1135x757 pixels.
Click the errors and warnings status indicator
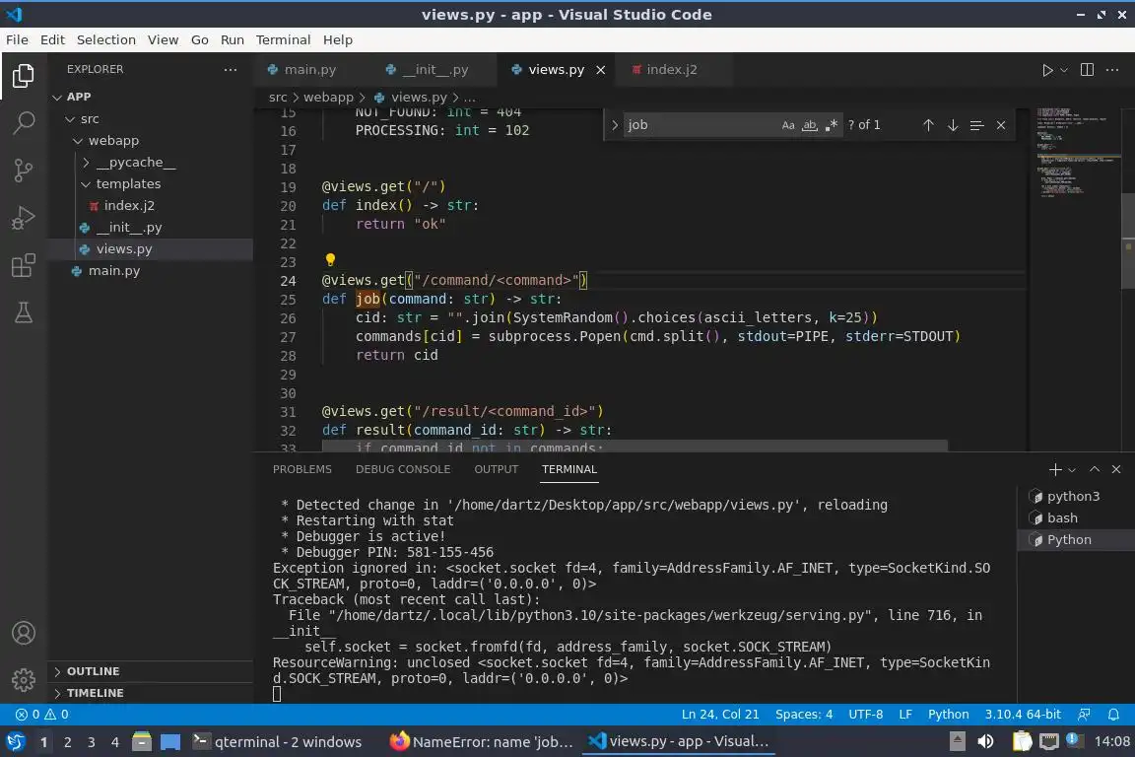42,715
